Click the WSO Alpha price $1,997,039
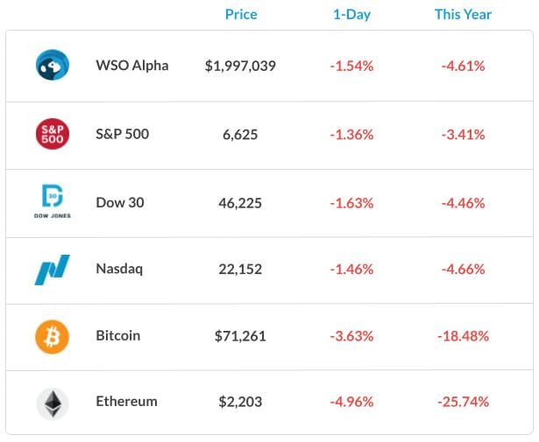The height and width of the screenshot is (442, 539). coord(240,65)
